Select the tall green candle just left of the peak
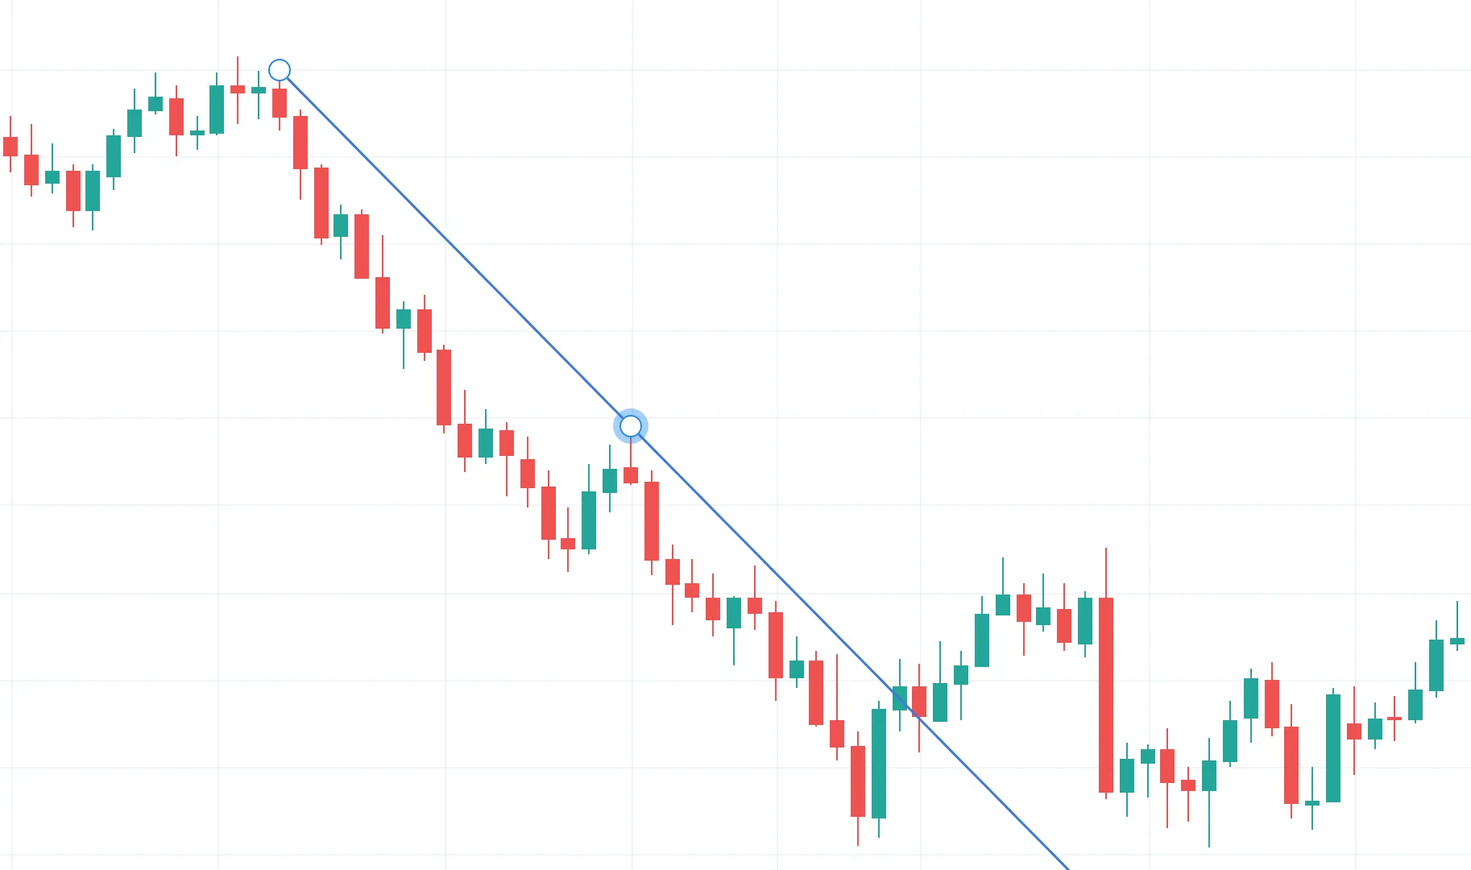The width and height of the screenshot is (1471, 870). coord(217,110)
